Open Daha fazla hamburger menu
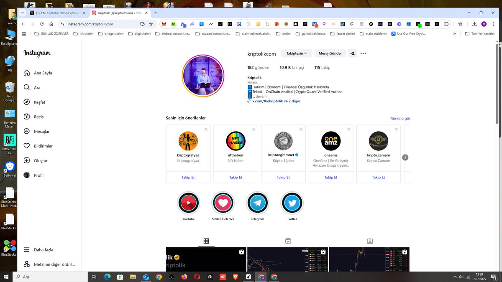502x282 pixels. tap(38, 249)
